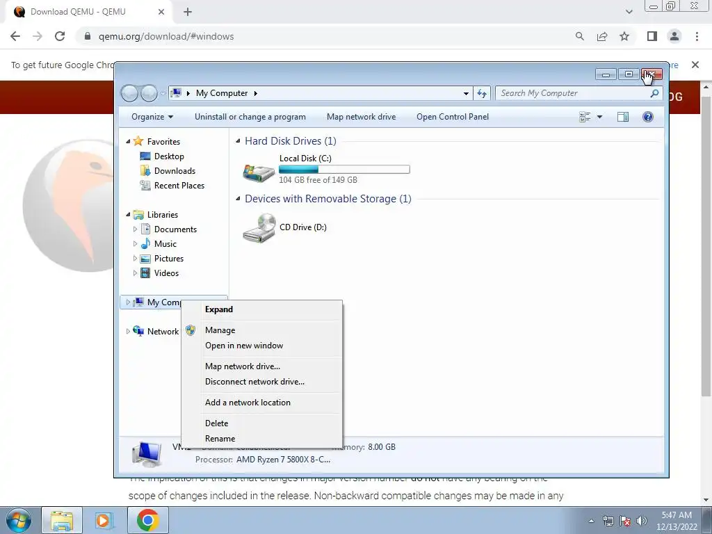
Task: Open Downloads in Favorites
Action: pyautogui.click(x=175, y=171)
